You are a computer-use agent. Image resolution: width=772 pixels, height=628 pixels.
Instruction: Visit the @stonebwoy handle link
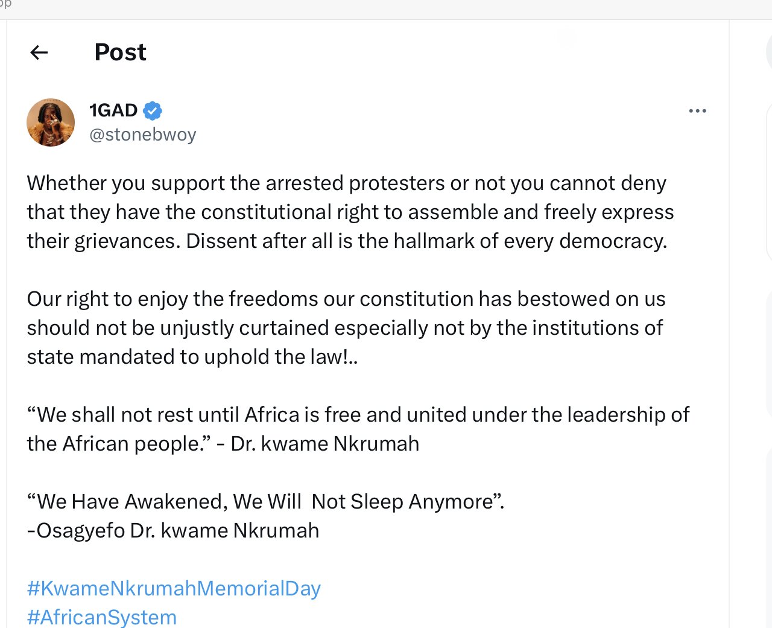point(143,135)
